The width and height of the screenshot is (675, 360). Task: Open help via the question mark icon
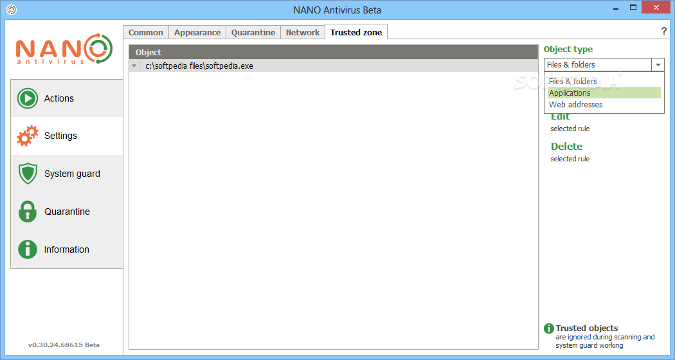(663, 31)
